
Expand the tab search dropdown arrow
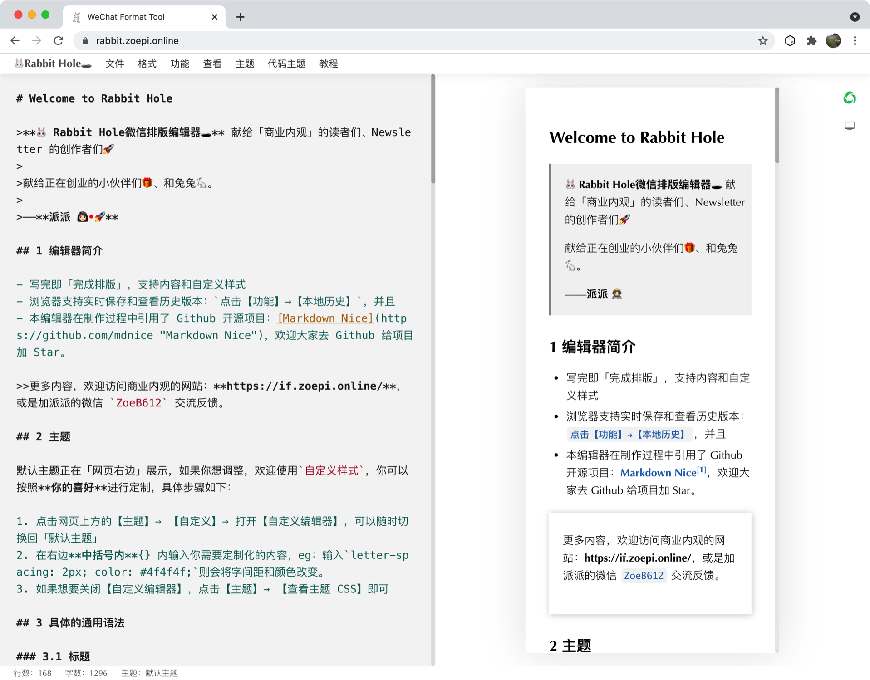pos(855,17)
